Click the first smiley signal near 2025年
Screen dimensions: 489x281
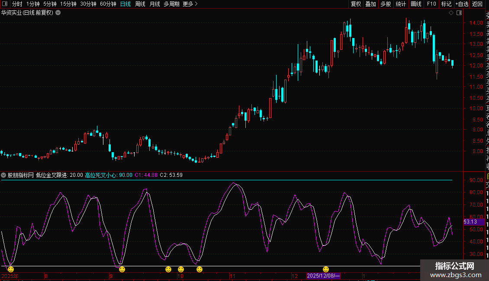pos(11,269)
